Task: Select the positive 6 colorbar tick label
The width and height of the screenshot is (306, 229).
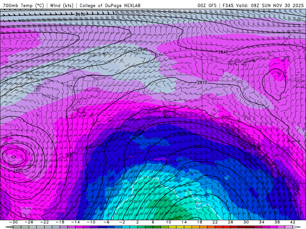Action: [153, 222]
